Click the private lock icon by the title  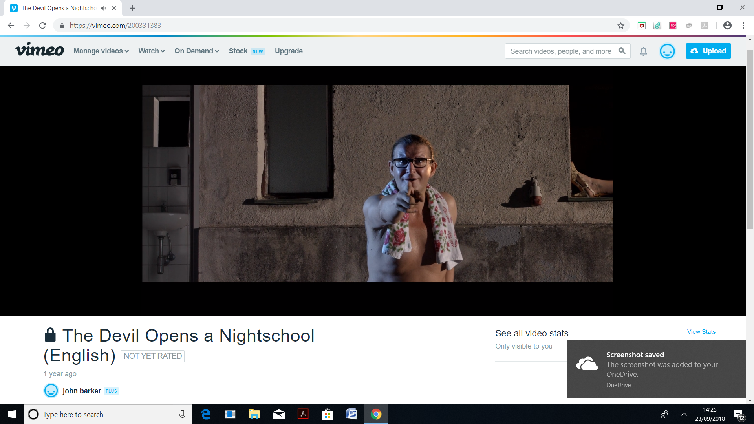50,335
